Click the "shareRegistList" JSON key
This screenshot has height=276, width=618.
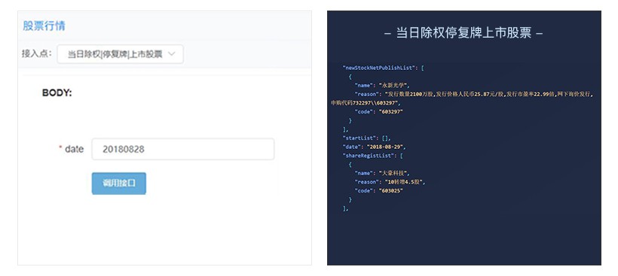[368, 156]
